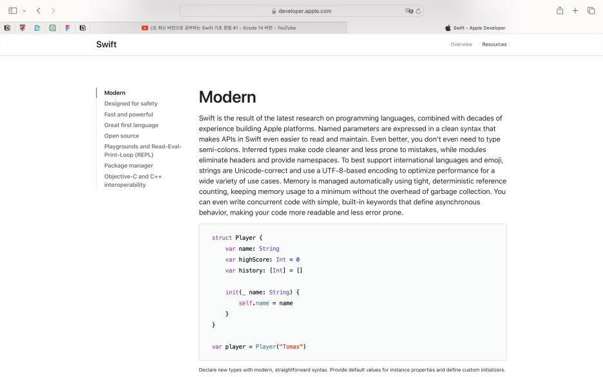Open the pinned red shield crest tab
This screenshot has width=603, height=377.
click(x=23, y=28)
